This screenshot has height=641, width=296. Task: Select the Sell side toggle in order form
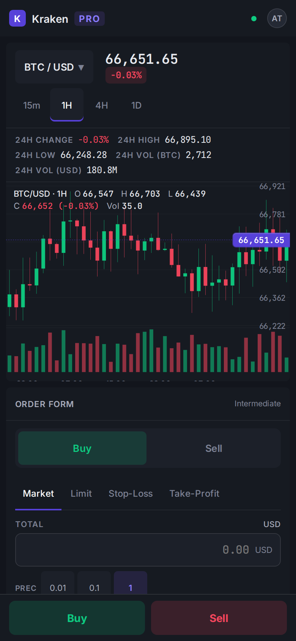[x=214, y=448]
